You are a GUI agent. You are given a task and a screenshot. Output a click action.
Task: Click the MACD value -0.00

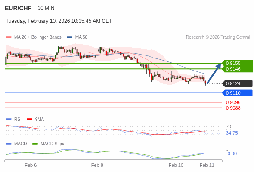pyautogui.click(x=231, y=154)
